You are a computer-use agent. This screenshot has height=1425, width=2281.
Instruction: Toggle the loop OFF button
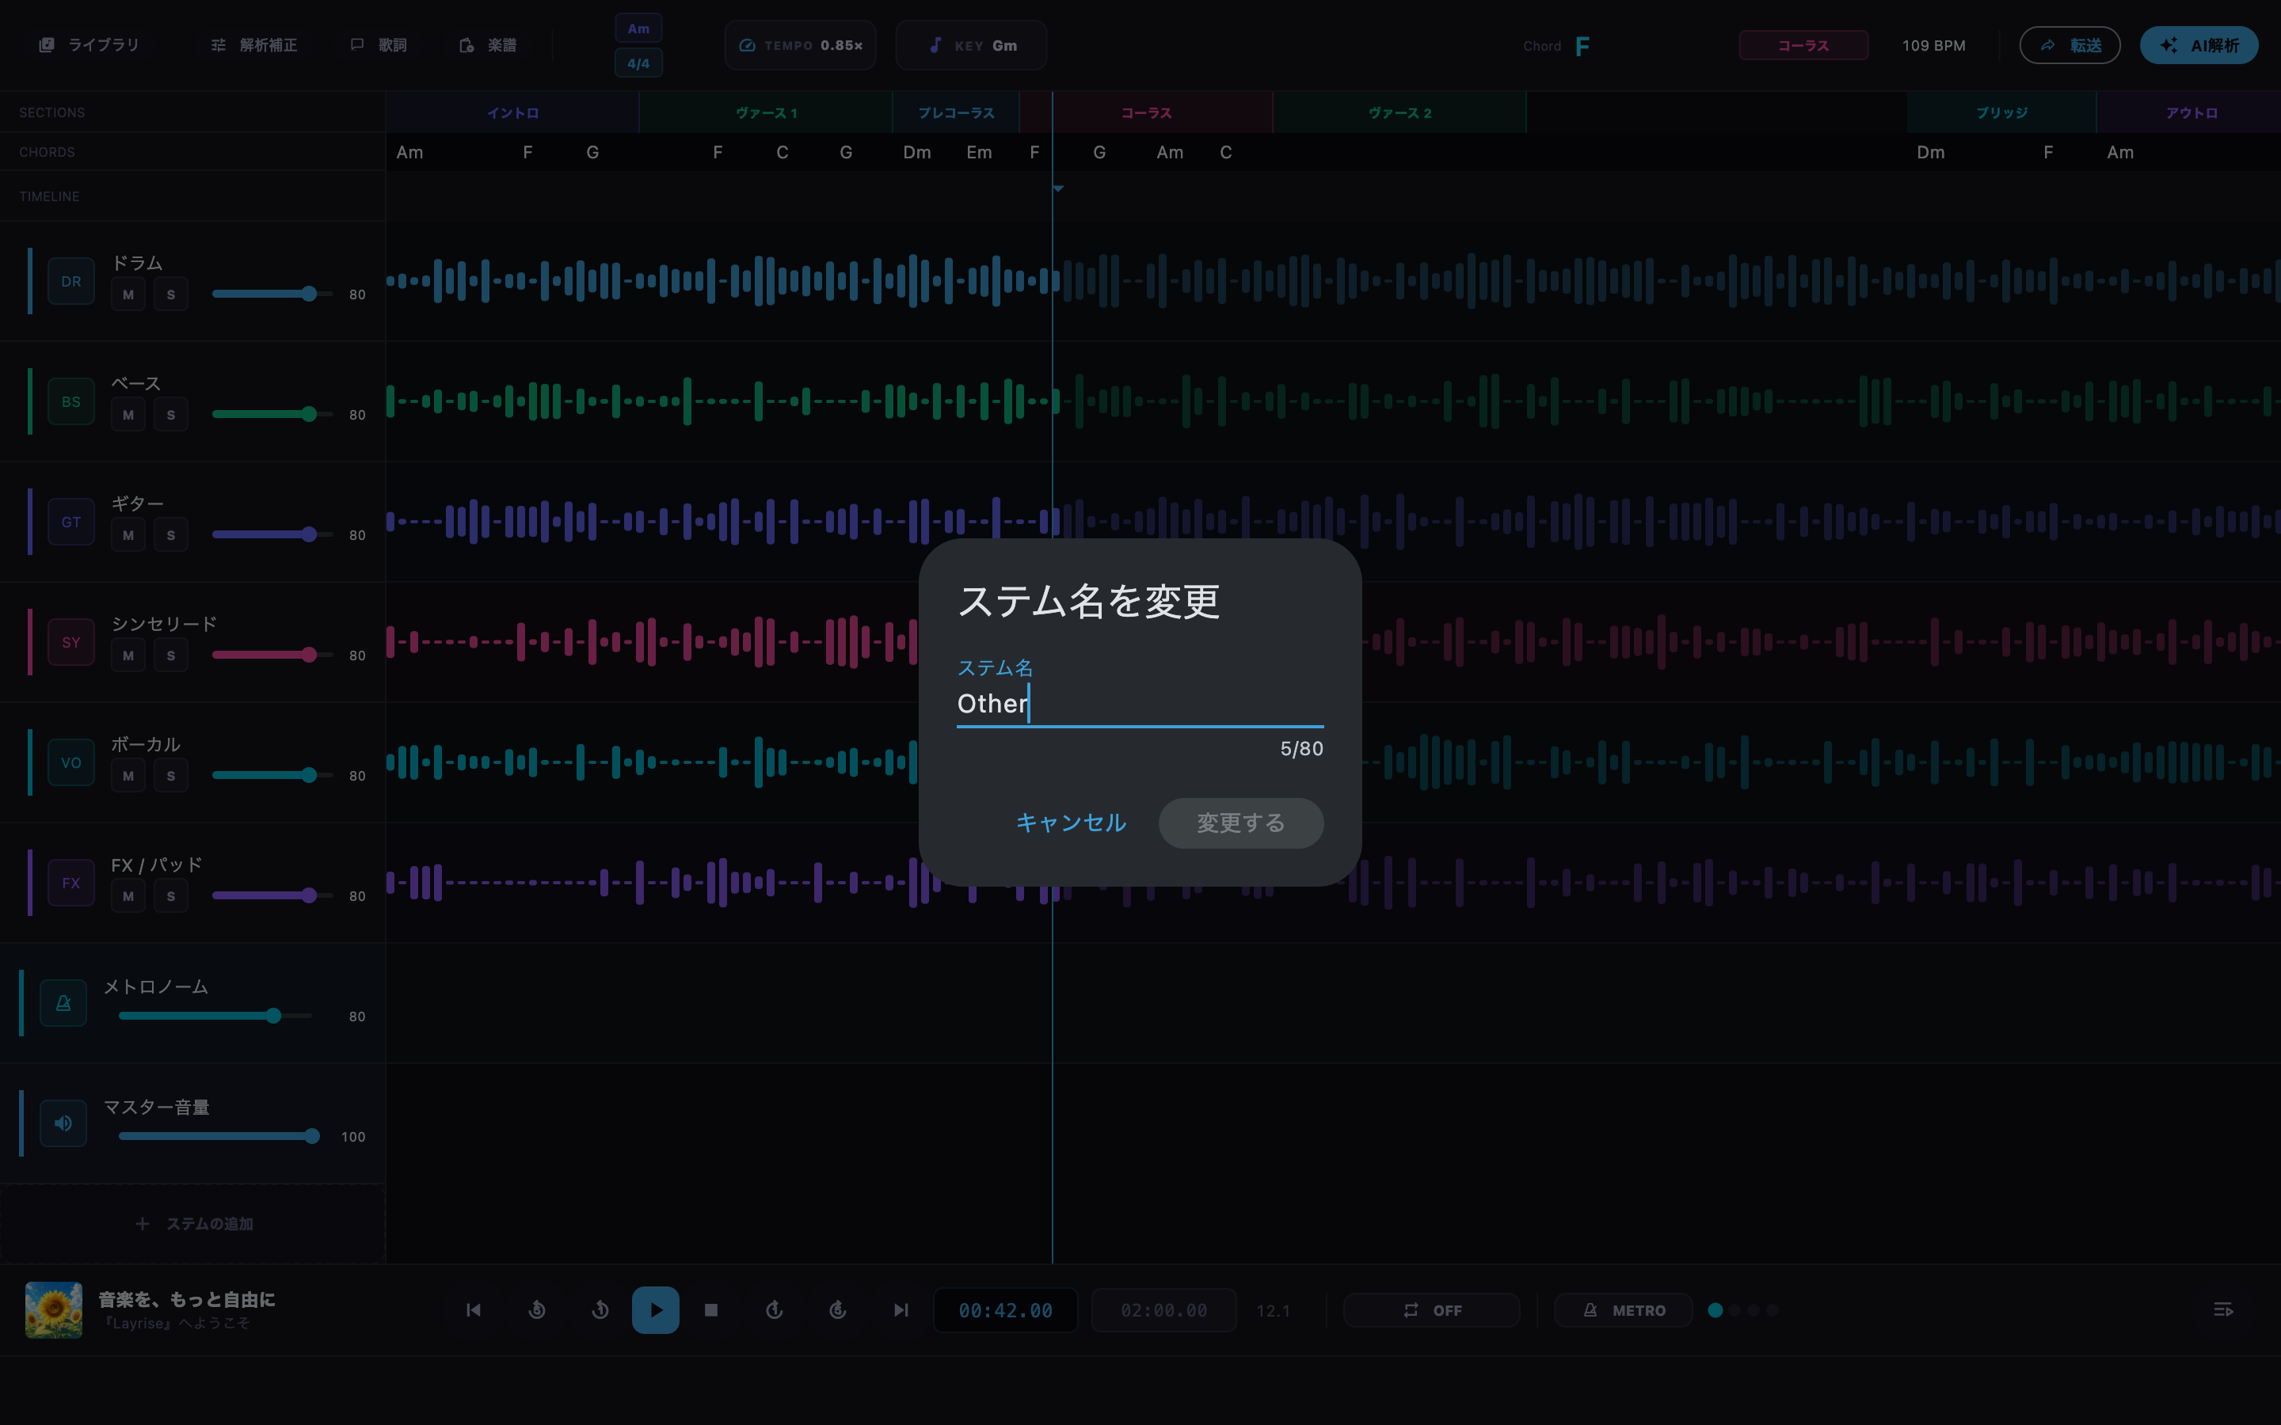click(x=1432, y=1310)
